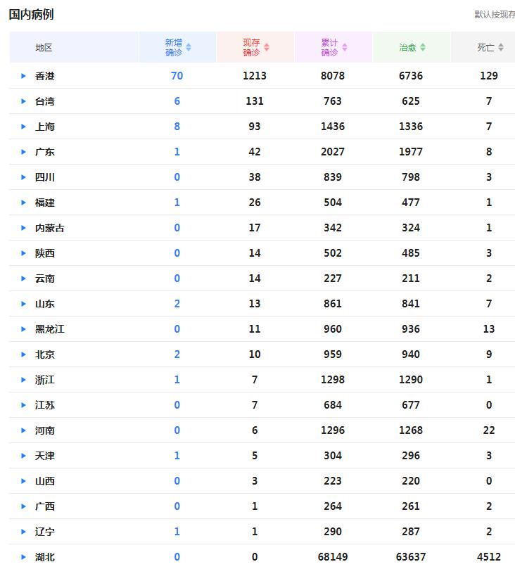The height and width of the screenshot is (569, 515).
Task: Click the 治愈 column sort arrows
Action: pyautogui.click(x=423, y=47)
